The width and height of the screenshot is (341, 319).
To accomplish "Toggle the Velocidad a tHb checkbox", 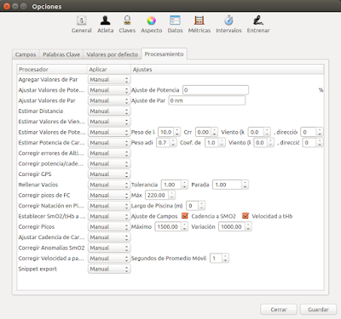I will pyautogui.click(x=246, y=216).
